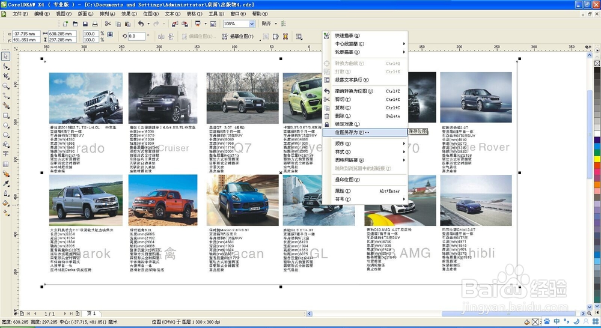Select the Smart Fill tool
Image resolution: width=601 pixels, height=328 pixels.
pyautogui.click(x=6, y=105)
